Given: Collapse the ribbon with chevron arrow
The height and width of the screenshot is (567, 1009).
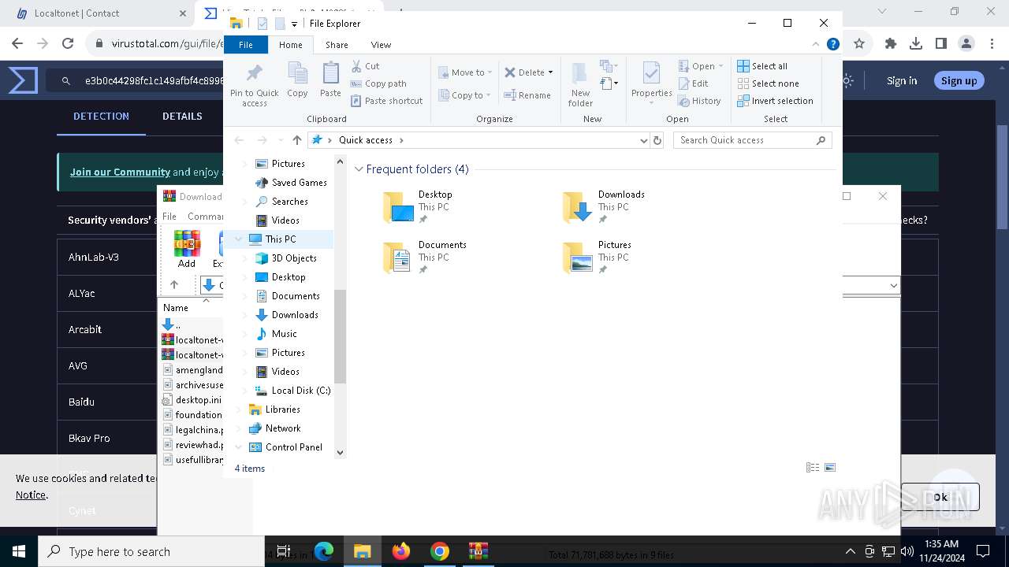Looking at the screenshot, I should click(x=816, y=45).
